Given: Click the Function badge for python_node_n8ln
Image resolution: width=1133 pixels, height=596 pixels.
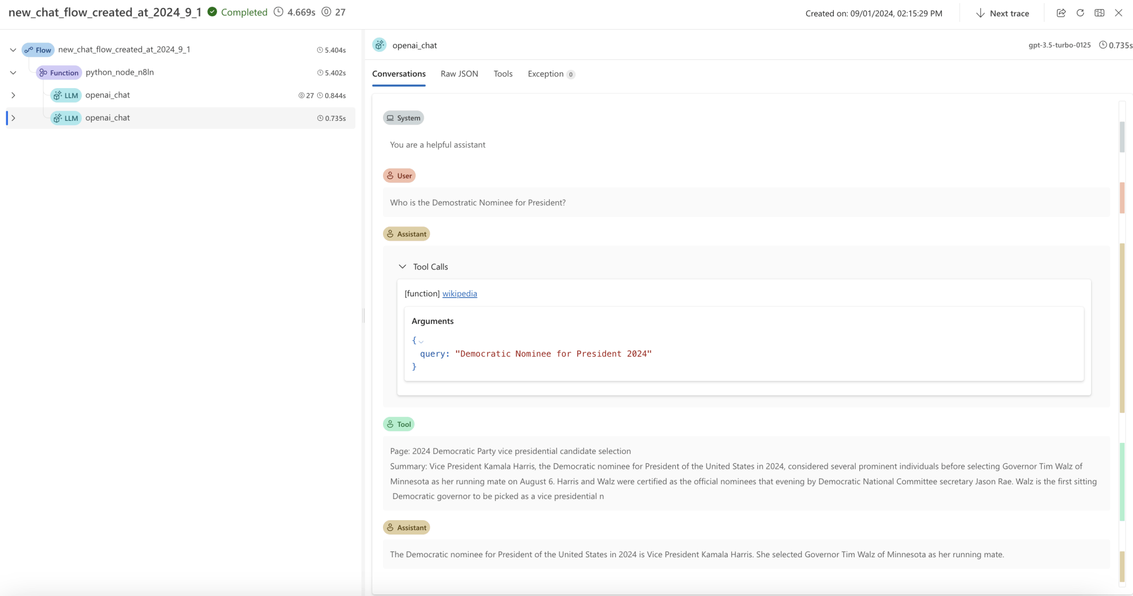Looking at the screenshot, I should click(59, 73).
